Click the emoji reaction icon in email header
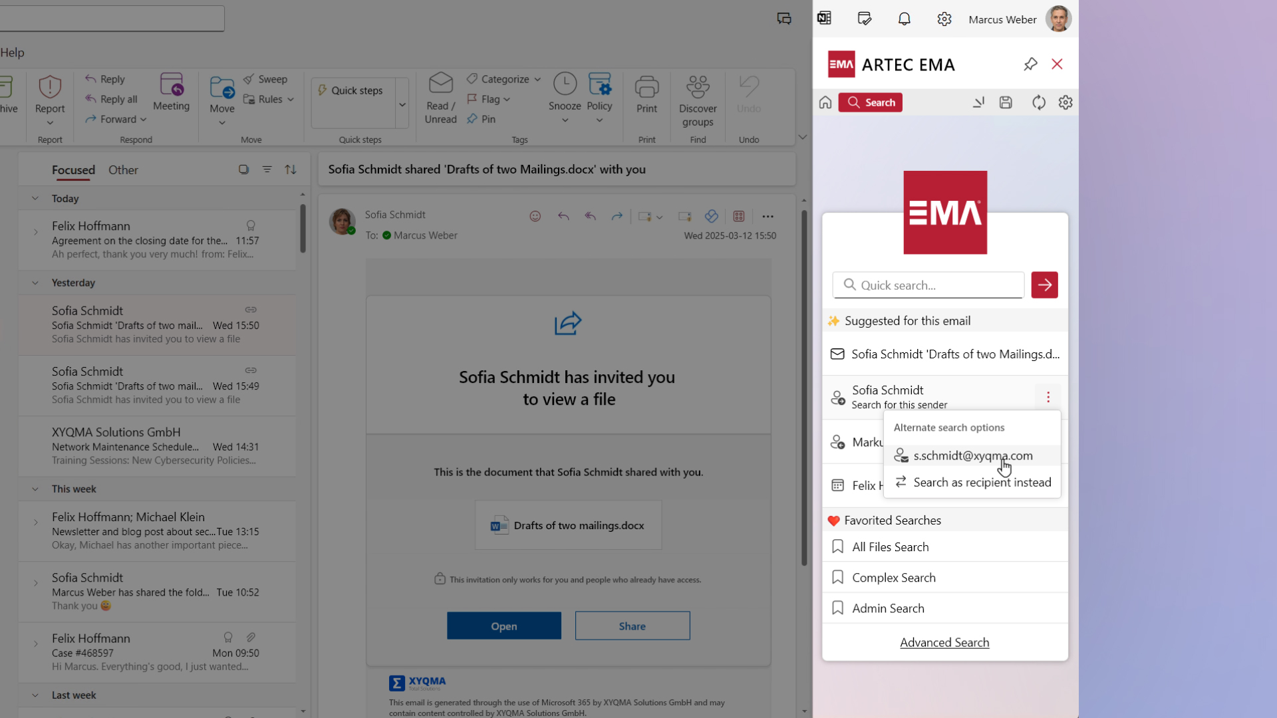The image size is (1277, 718). 535,217
